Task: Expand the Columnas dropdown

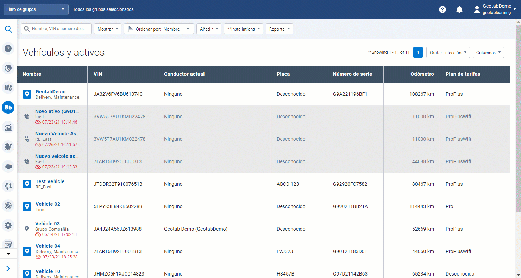Action: 488,52
